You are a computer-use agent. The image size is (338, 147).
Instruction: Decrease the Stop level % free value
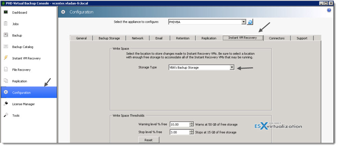tap(191, 133)
